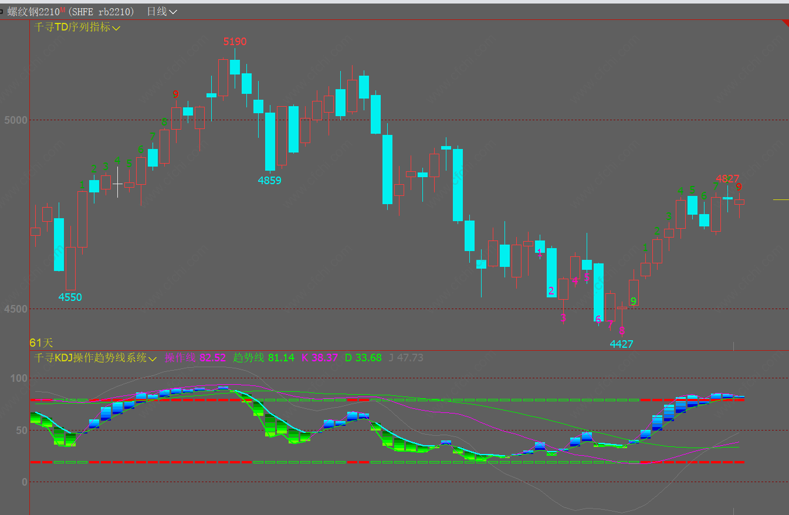Click the white crosshair cursor on the chart

117,184
